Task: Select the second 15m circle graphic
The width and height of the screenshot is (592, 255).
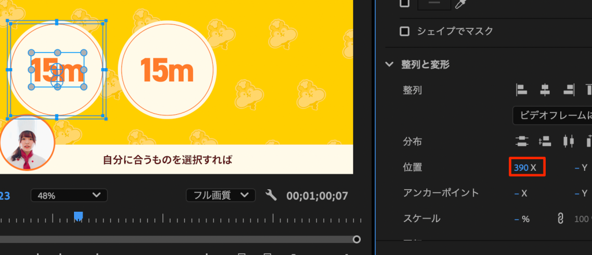Action: click(166, 69)
